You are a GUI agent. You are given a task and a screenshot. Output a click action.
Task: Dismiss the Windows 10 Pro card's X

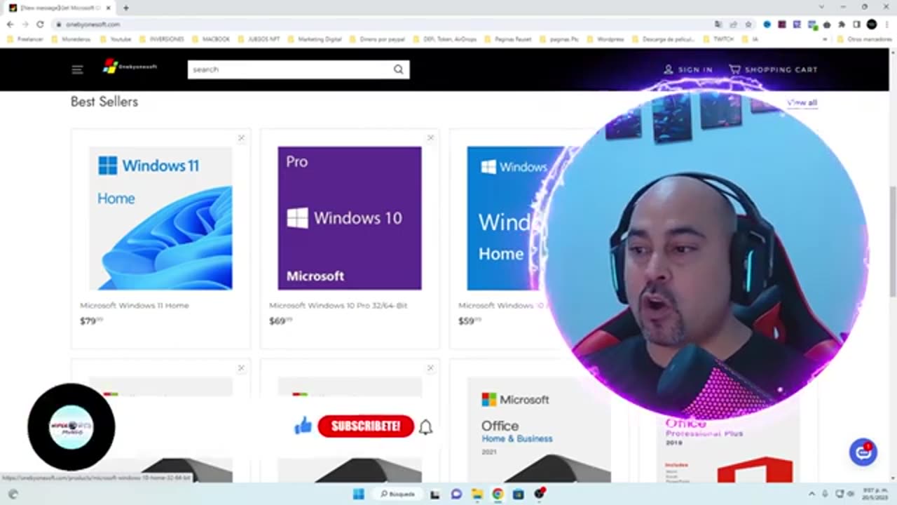[x=430, y=138]
